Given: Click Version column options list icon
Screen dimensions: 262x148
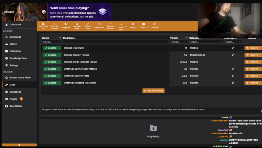Looking at the screenshot, I should pos(187,38).
